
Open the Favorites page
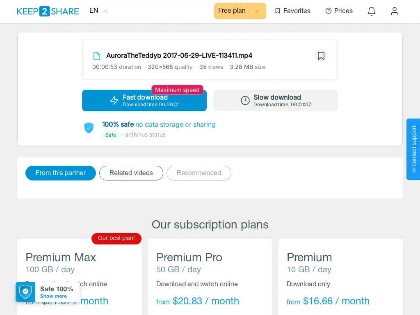[292, 11]
